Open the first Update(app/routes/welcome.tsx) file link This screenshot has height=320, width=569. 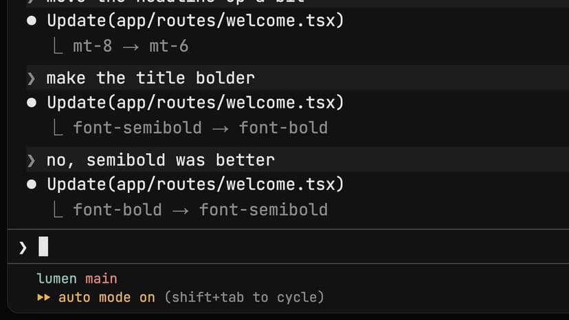pos(195,21)
